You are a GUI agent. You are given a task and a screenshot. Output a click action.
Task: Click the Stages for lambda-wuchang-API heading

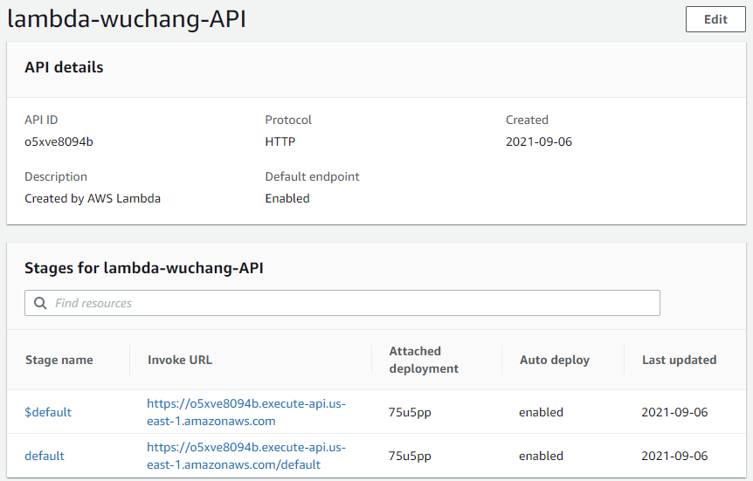coord(144,268)
